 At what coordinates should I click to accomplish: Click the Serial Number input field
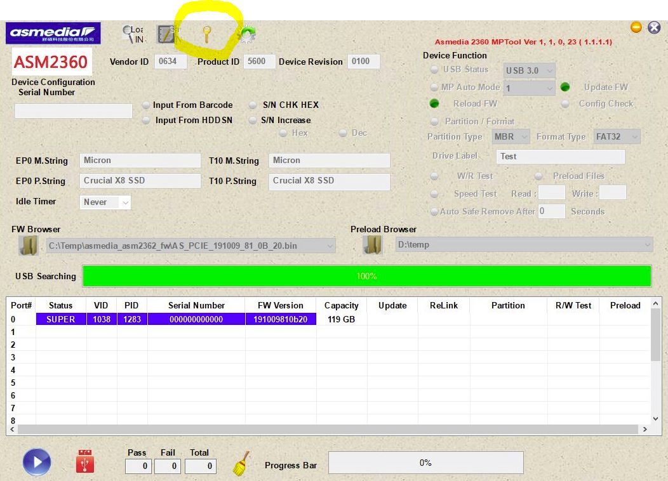(x=73, y=111)
